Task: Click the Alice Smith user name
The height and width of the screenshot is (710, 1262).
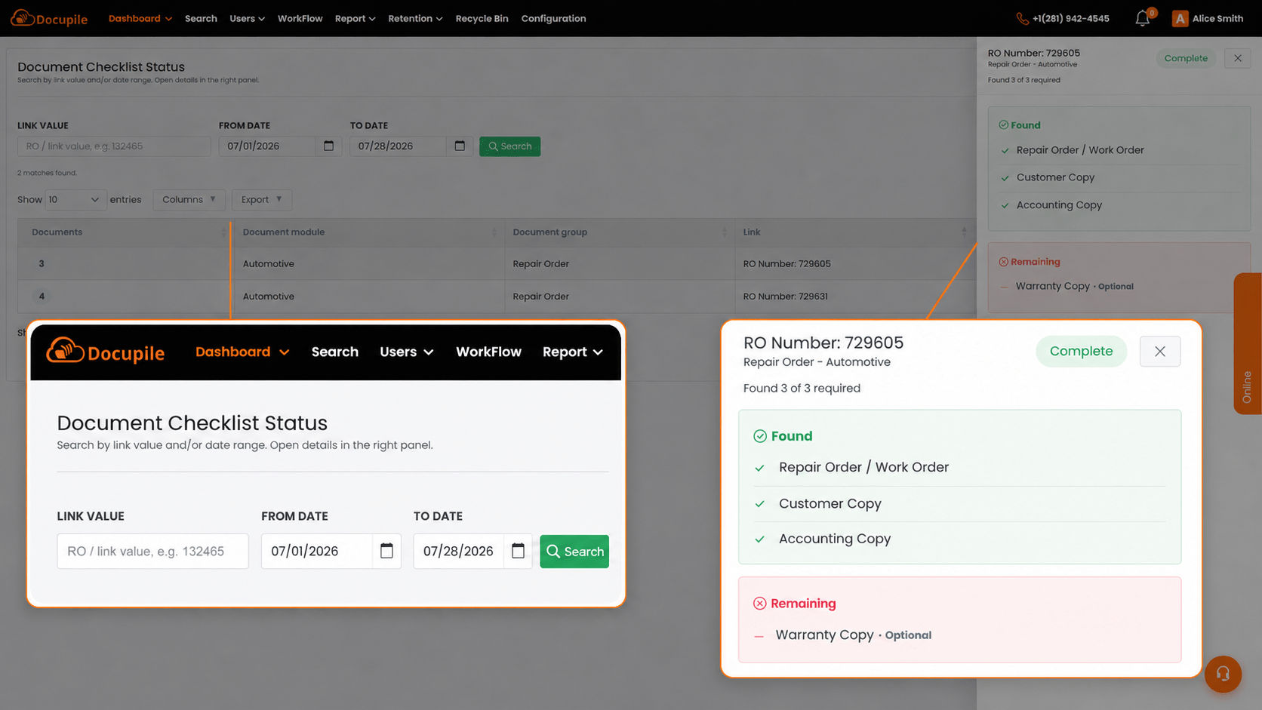Action: tap(1217, 18)
